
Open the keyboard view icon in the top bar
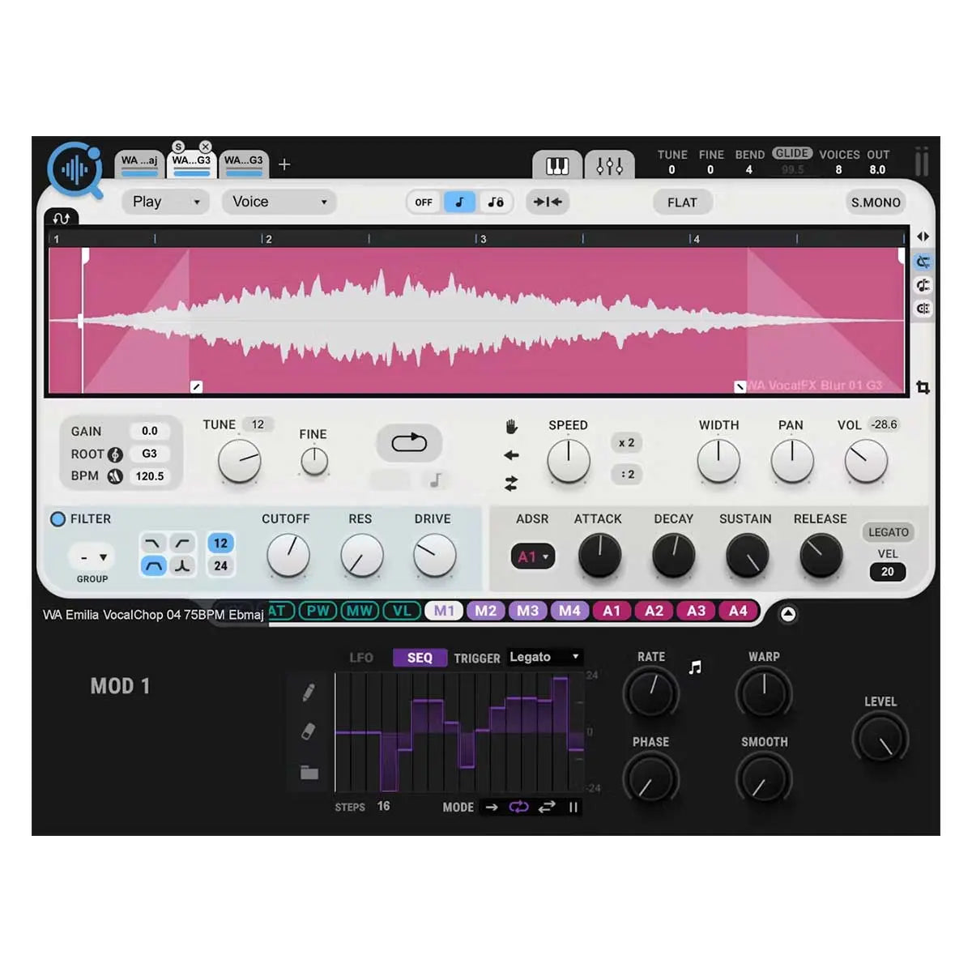tap(556, 165)
